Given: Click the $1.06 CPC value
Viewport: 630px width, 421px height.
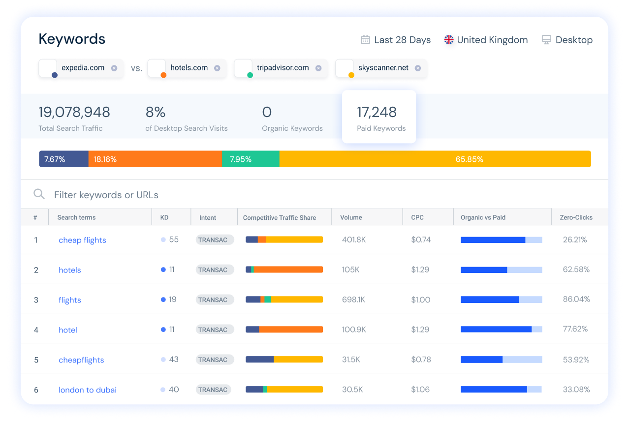Looking at the screenshot, I should pos(420,390).
